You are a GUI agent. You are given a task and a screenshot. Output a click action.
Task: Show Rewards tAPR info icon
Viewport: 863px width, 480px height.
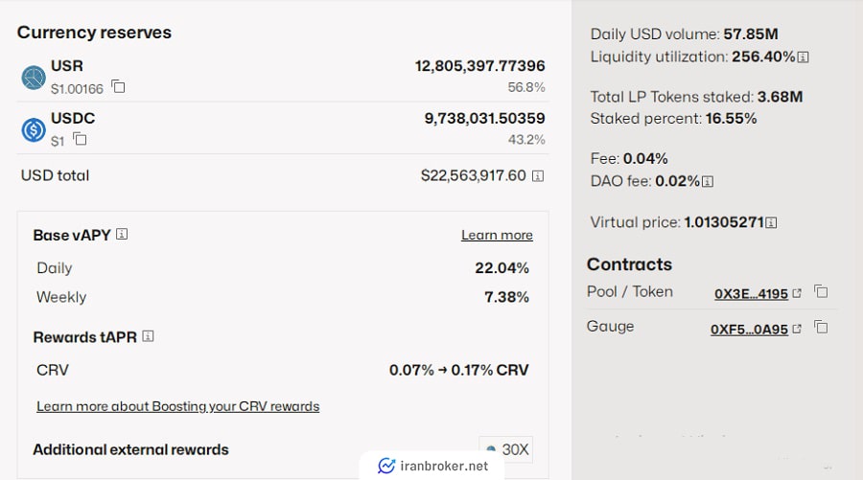[x=148, y=336]
